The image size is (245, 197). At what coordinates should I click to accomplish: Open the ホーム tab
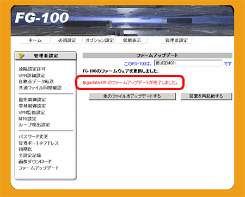[35, 40]
